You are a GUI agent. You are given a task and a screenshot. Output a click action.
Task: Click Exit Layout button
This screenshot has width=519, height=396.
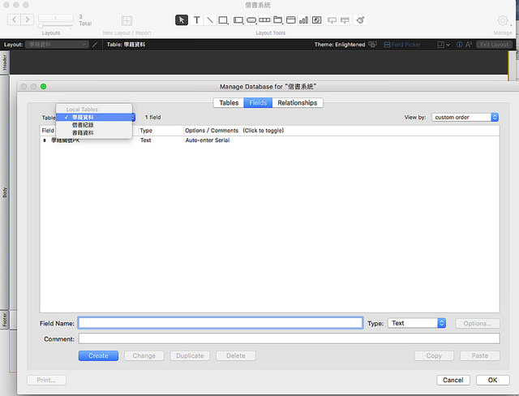494,45
